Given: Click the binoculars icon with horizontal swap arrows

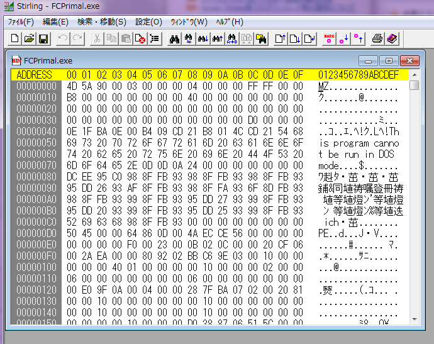Looking at the screenshot, I should [x=189, y=39].
